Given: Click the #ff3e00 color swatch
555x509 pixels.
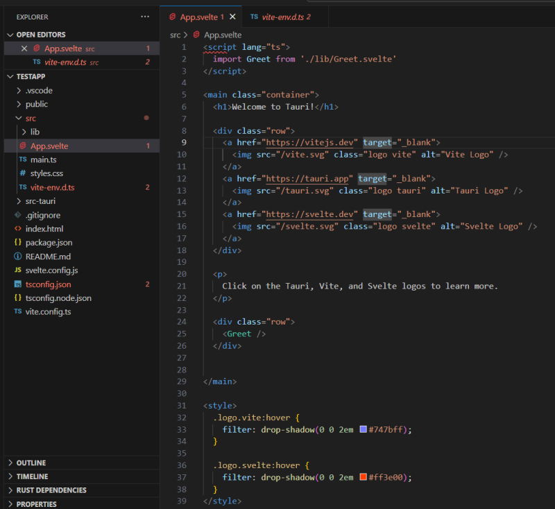Looking at the screenshot, I should (363, 477).
